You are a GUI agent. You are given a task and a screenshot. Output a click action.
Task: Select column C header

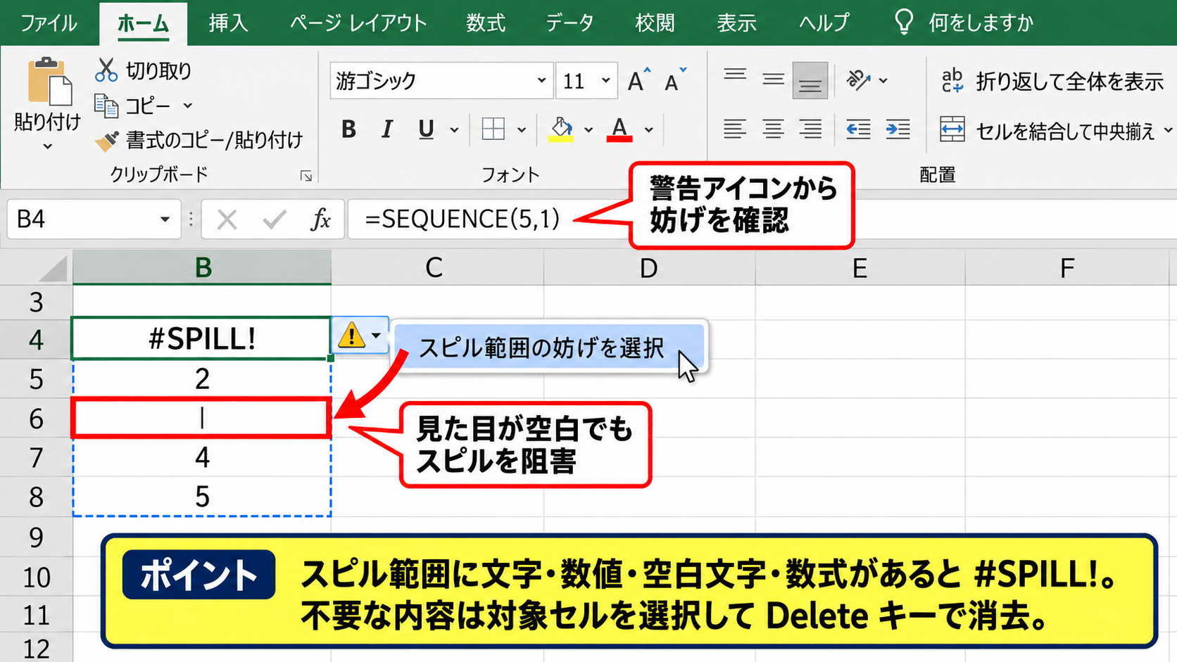pos(437,268)
